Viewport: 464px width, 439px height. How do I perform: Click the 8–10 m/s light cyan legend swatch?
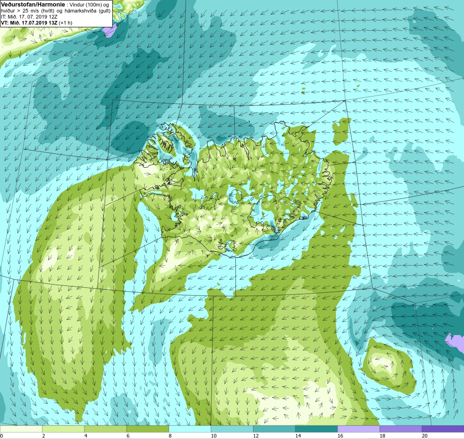point(190,429)
